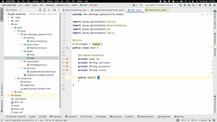Open JpaSecurityApplication run configuration dropdown

[161, 5]
